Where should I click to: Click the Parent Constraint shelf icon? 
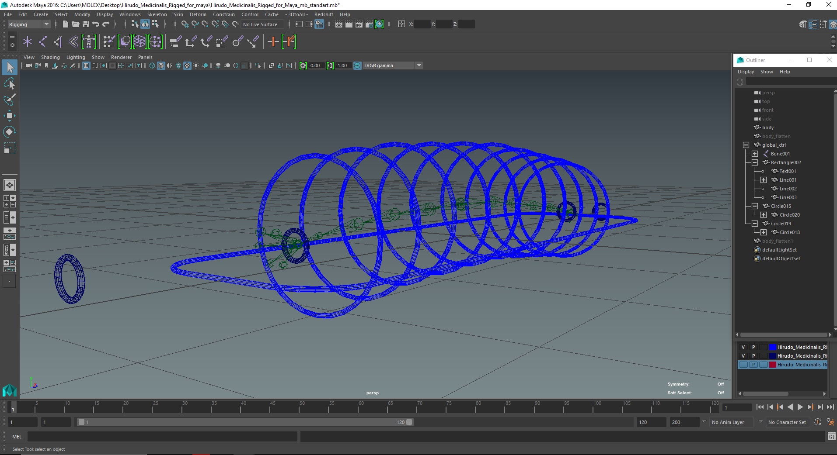[175, 42]
